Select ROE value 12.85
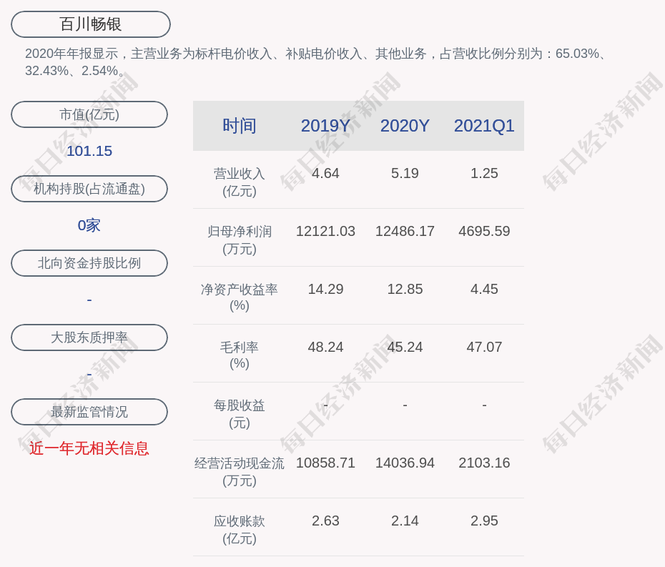665x567 pixels. point(405,290)
